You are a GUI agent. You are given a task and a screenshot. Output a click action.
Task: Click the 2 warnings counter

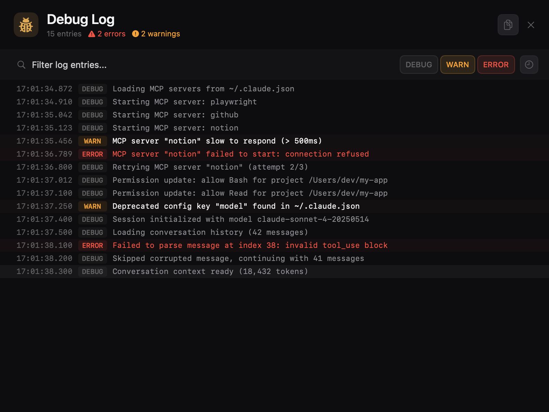tap(160, 34)
